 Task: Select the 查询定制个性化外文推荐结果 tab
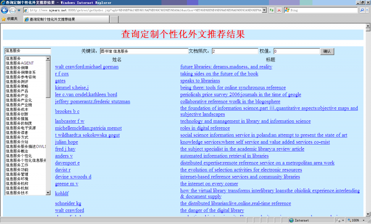click(67, 20)
